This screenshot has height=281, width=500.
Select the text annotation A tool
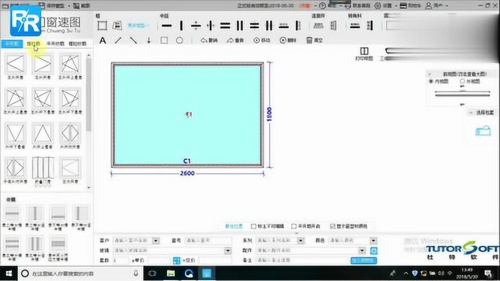(102, 41)
